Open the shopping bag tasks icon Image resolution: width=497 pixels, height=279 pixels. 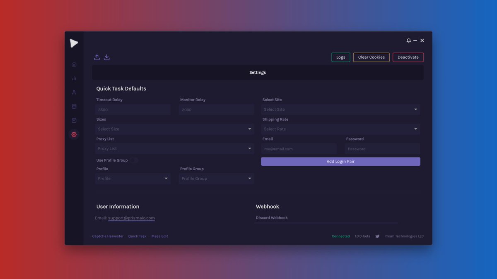click(74, 120)
